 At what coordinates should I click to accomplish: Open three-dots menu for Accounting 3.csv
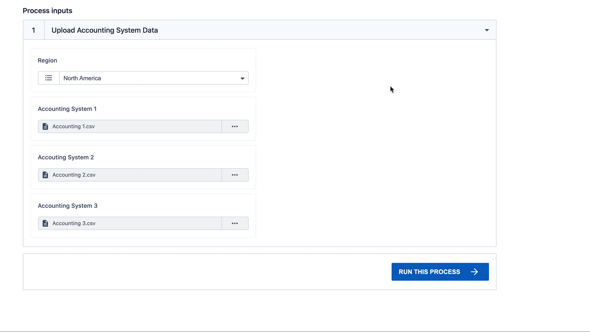[235, 223]
